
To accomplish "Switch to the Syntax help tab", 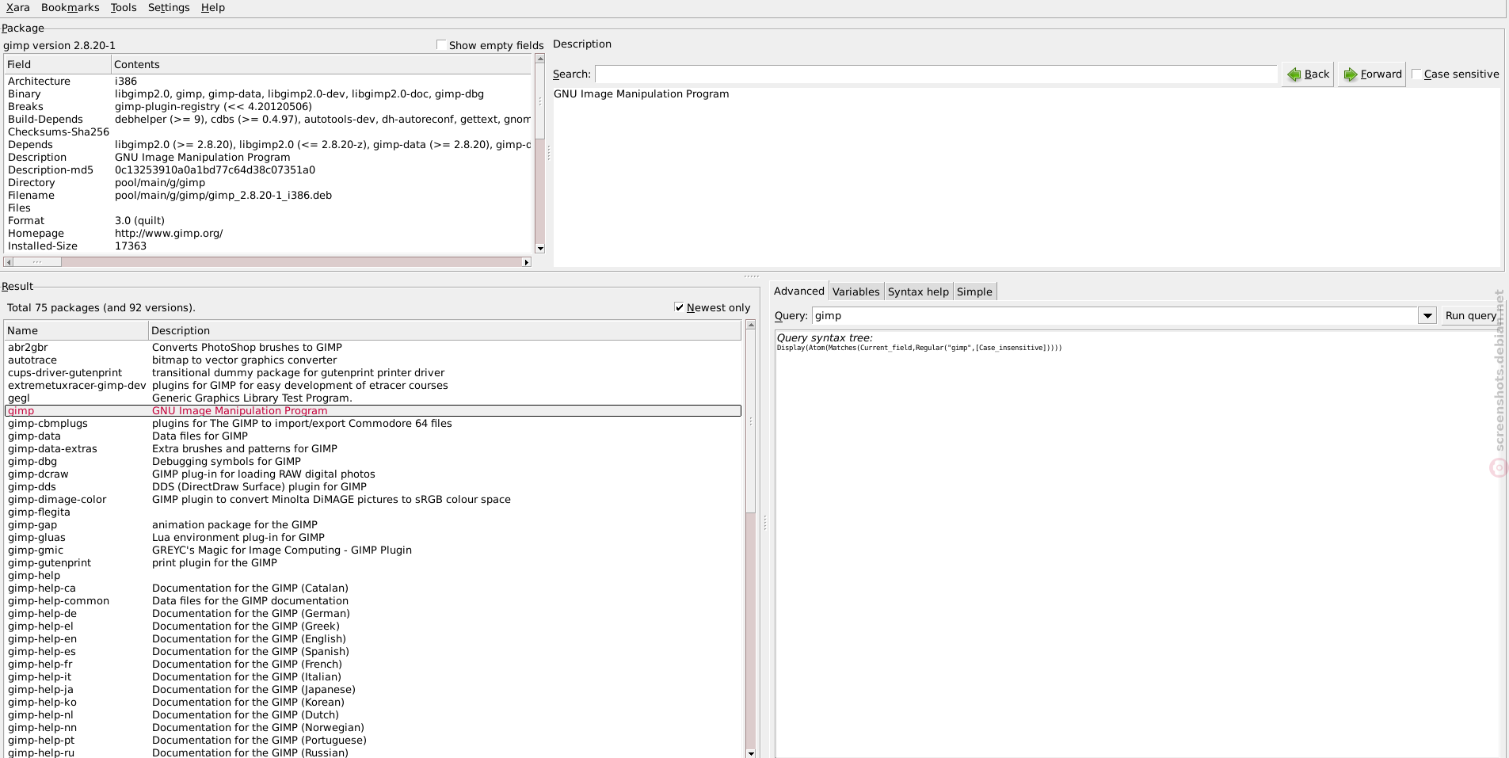I will [x=918, y=291].
